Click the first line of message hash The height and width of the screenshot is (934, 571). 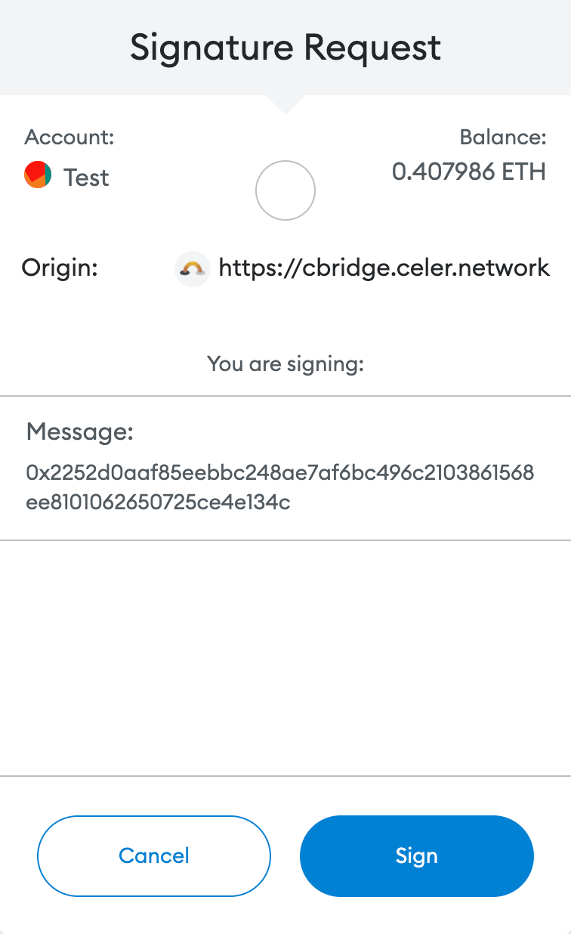(x=280, y=473)
